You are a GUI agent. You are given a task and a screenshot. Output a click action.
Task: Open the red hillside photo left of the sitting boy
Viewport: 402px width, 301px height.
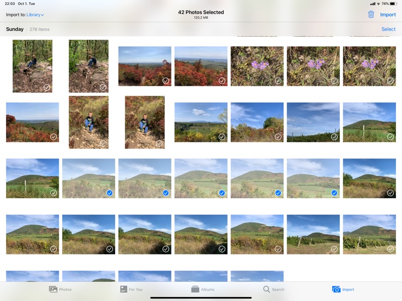tap(32, 122)
